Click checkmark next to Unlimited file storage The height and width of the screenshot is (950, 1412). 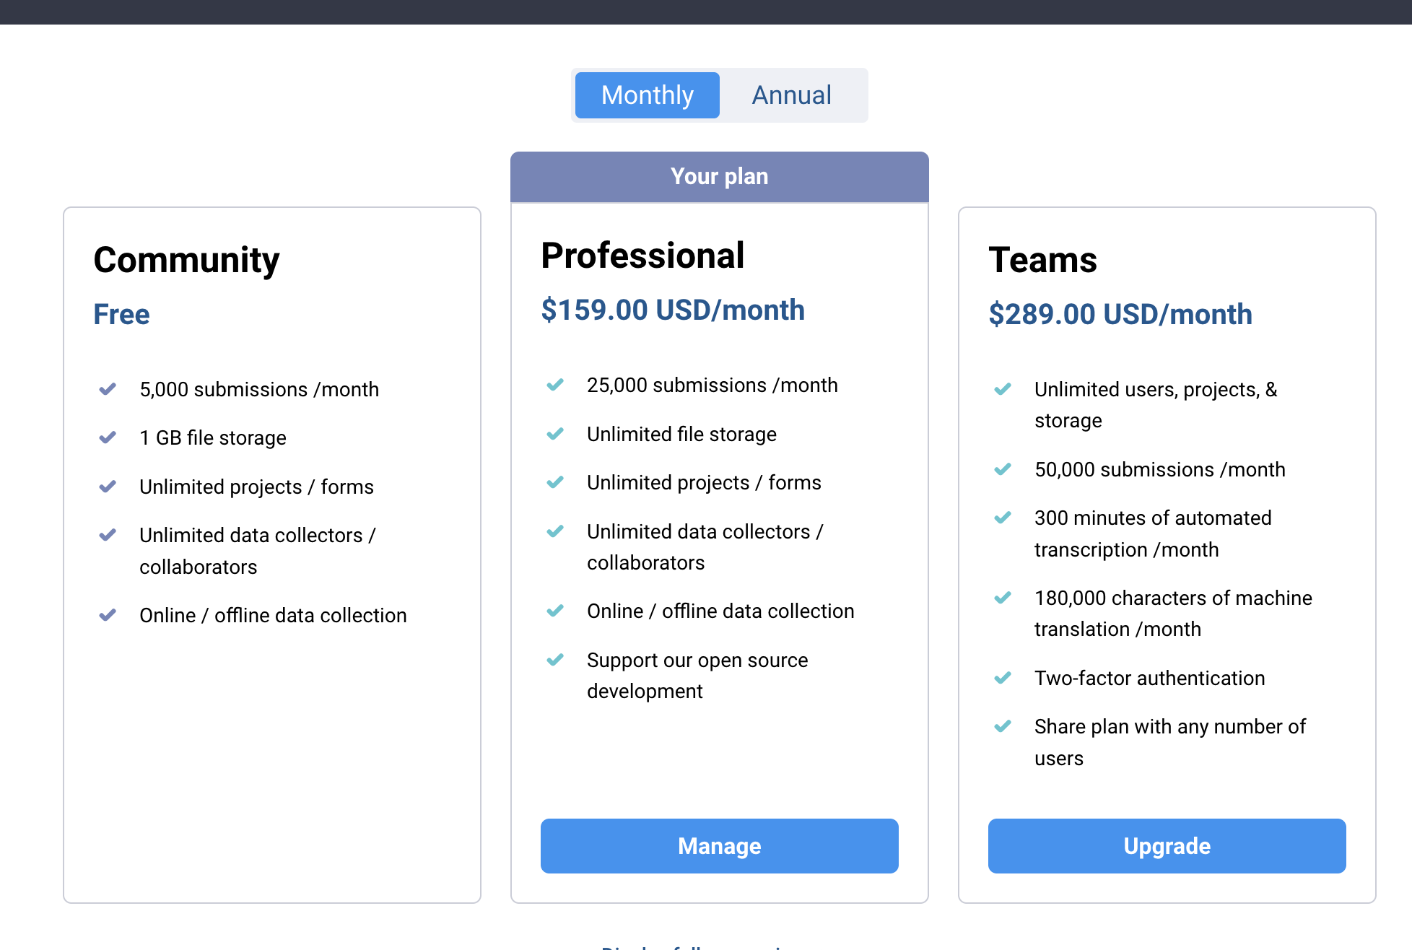(x=555, y=434)
